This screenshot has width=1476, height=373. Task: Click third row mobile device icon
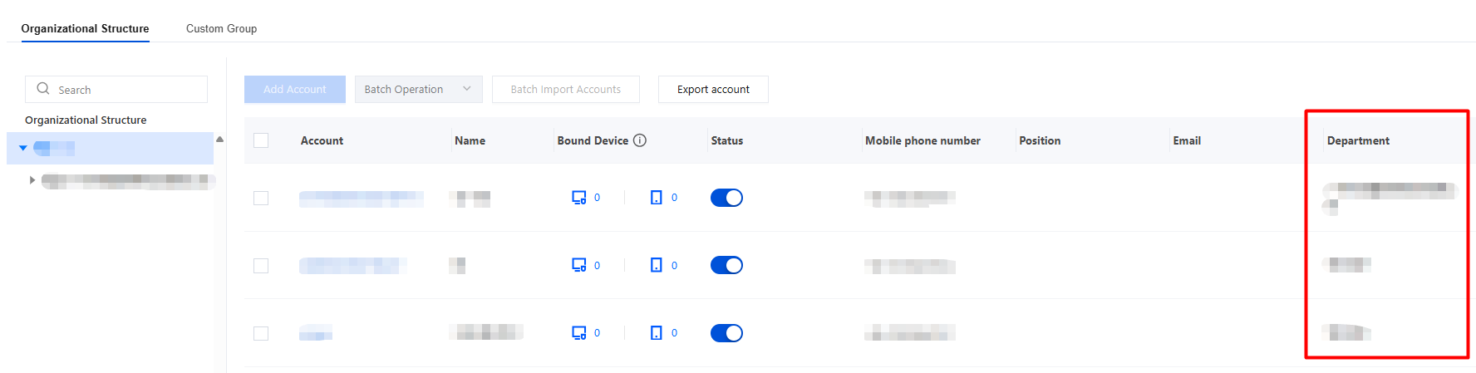tap(657, 333)
